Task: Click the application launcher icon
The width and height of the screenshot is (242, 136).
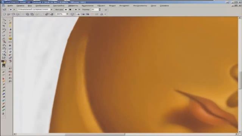Action: [x=102, y=14]
